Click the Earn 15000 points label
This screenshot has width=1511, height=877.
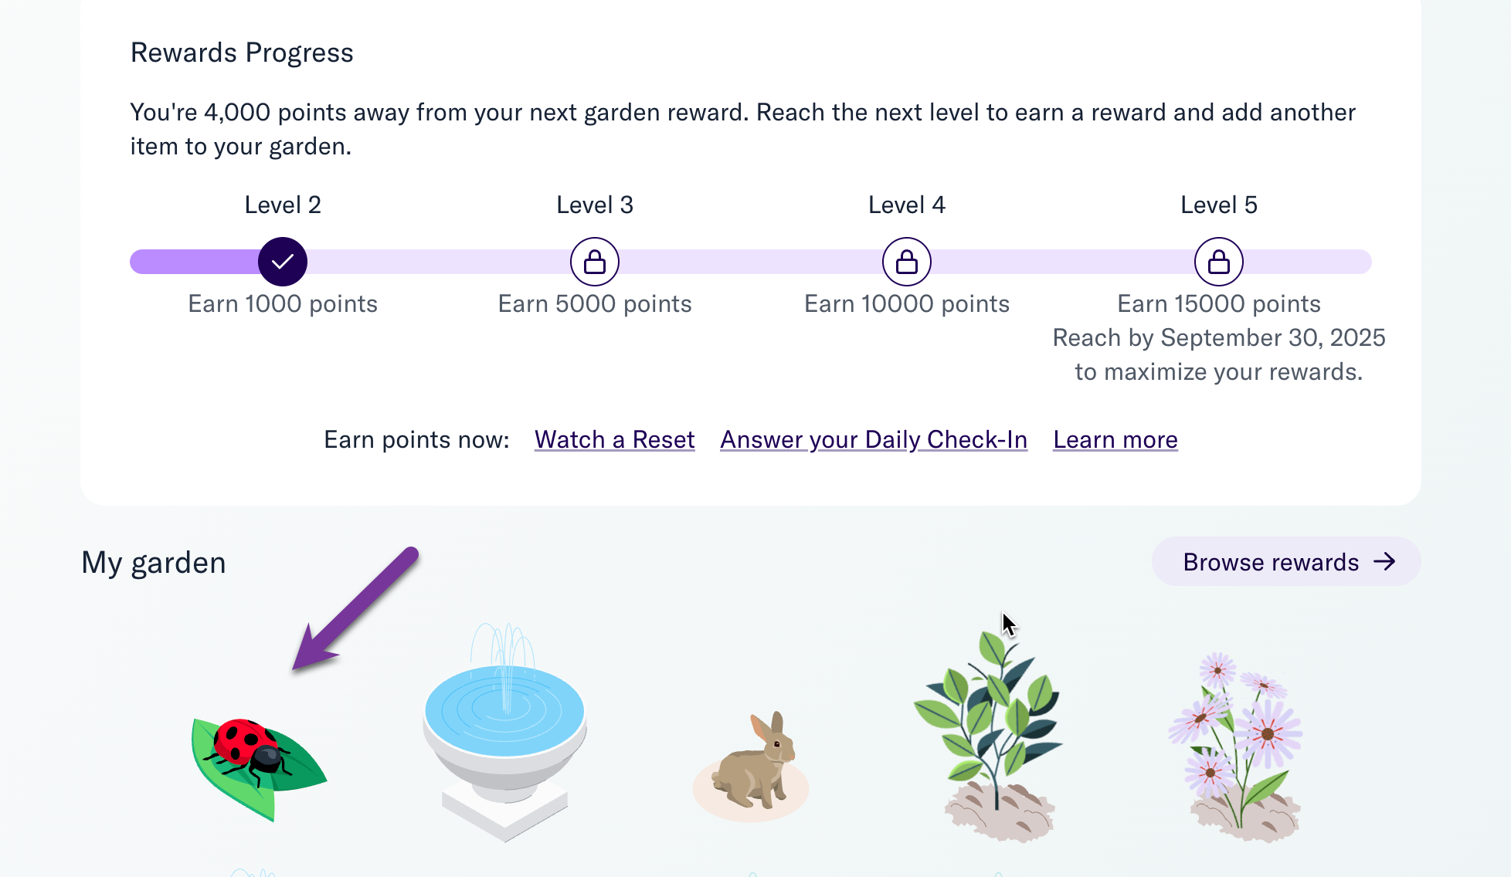click(1219, 303)
